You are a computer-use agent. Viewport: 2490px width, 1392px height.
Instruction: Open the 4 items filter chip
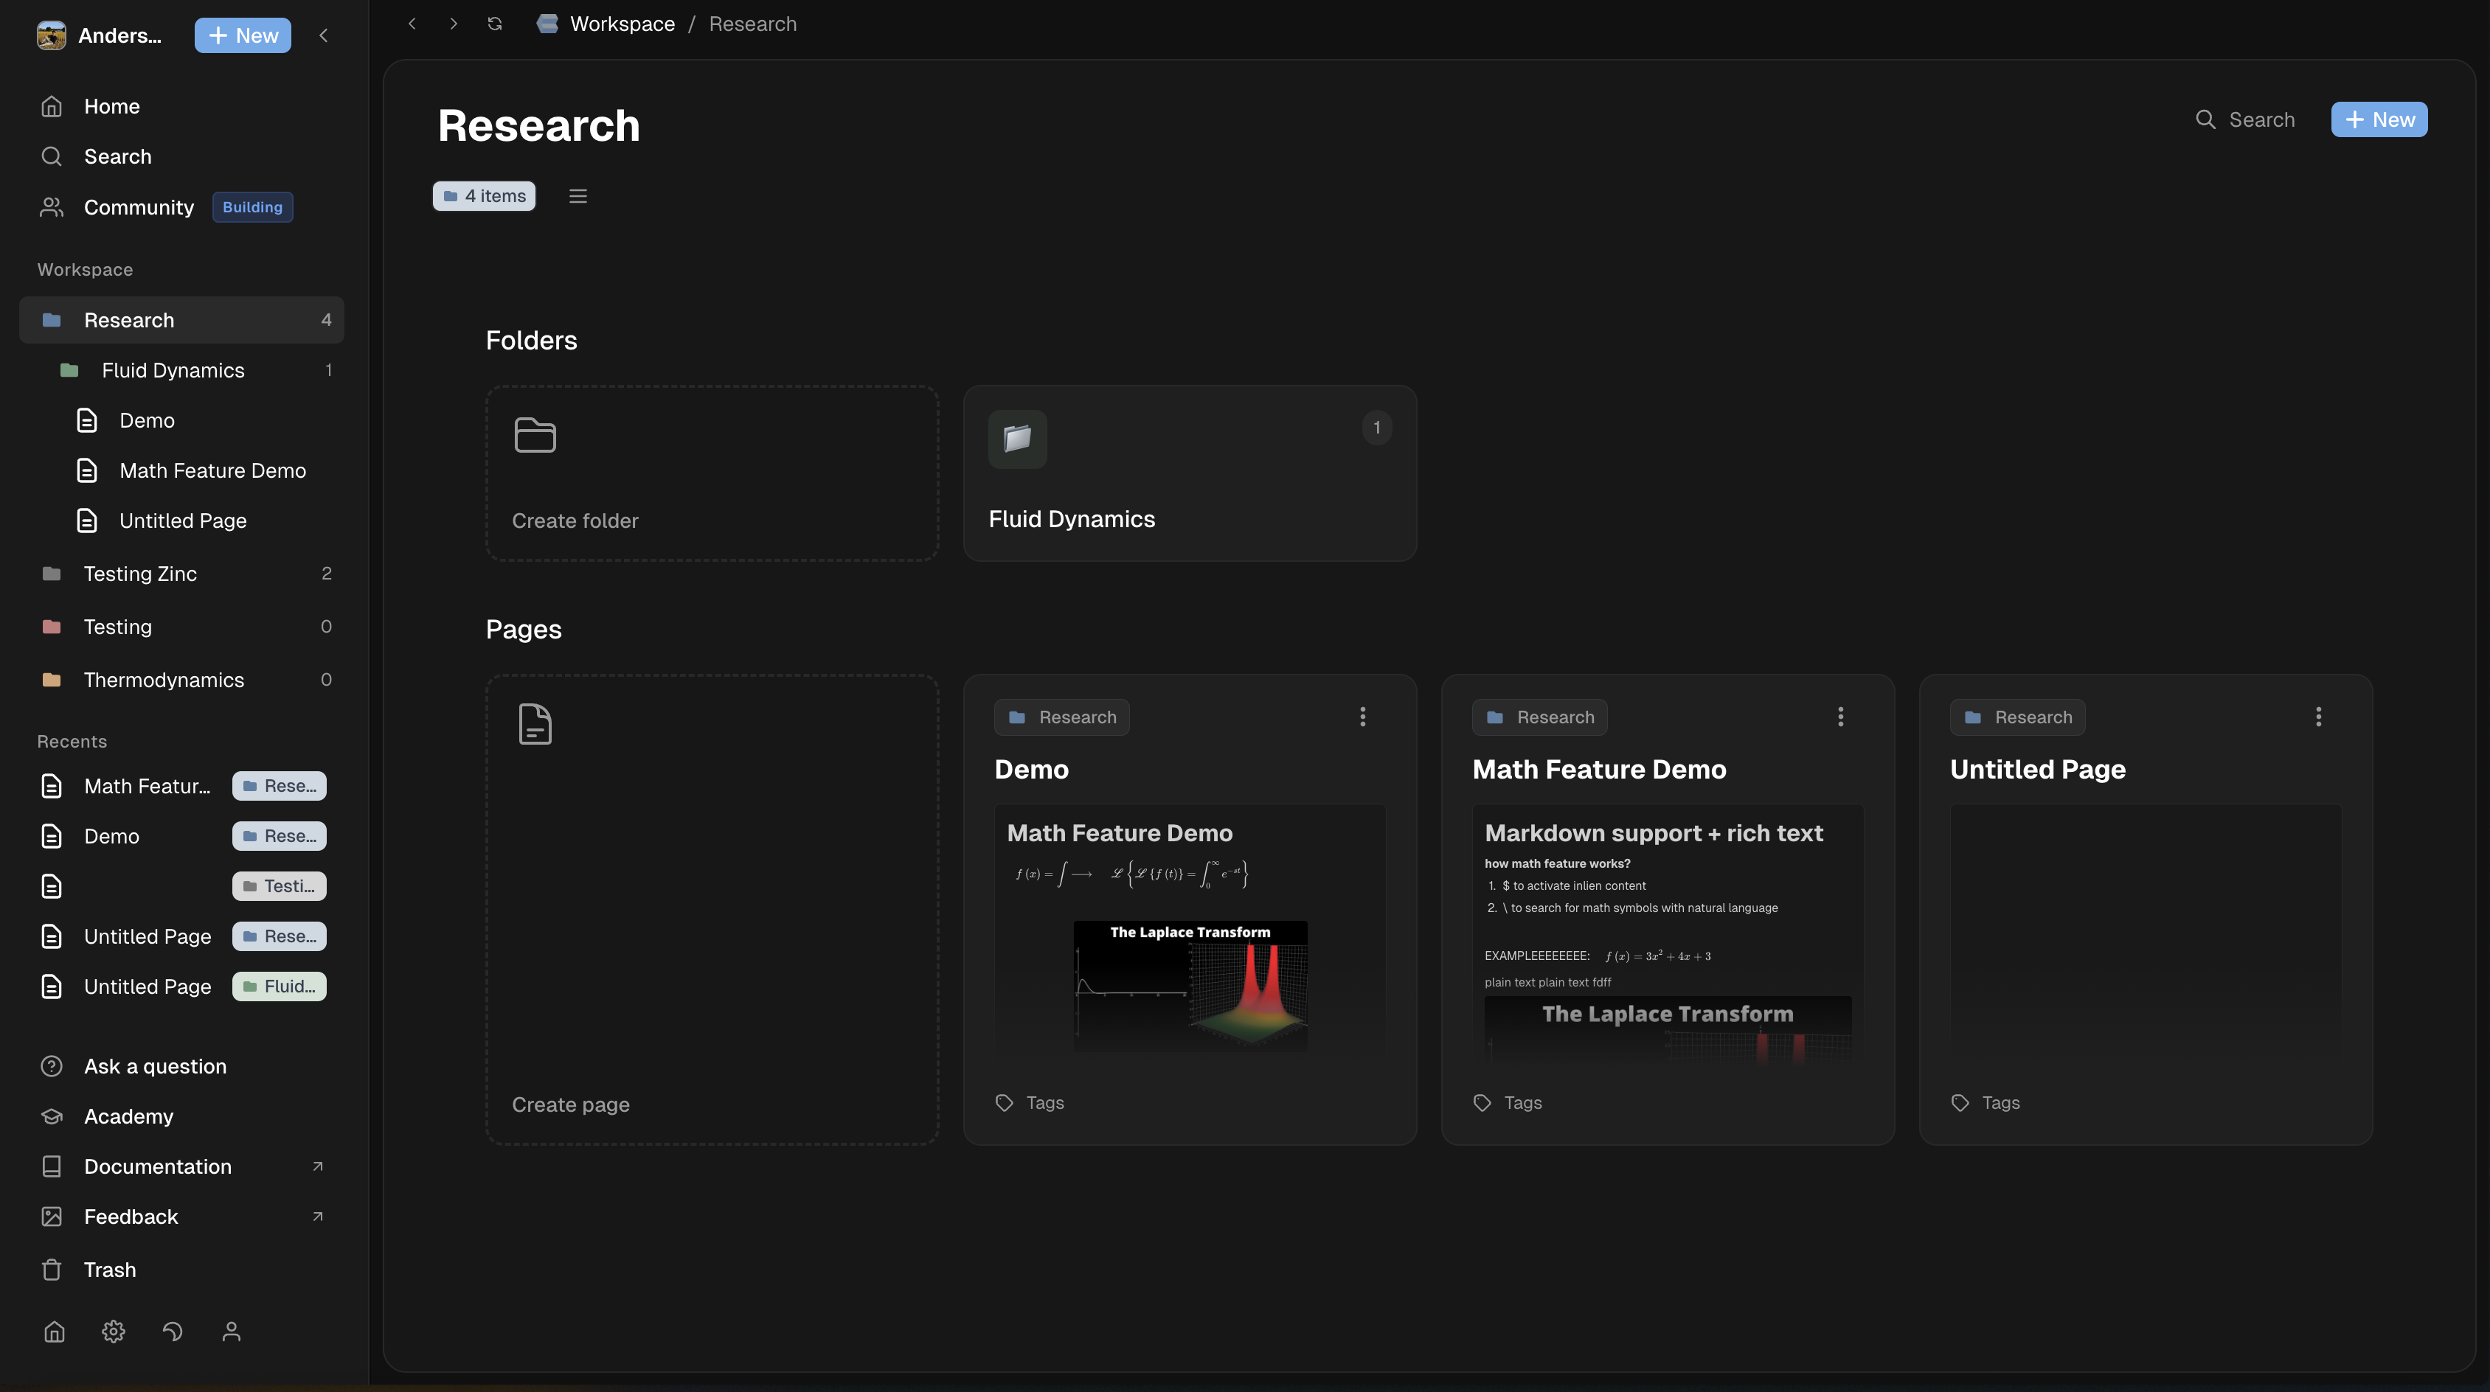[483, 195]
